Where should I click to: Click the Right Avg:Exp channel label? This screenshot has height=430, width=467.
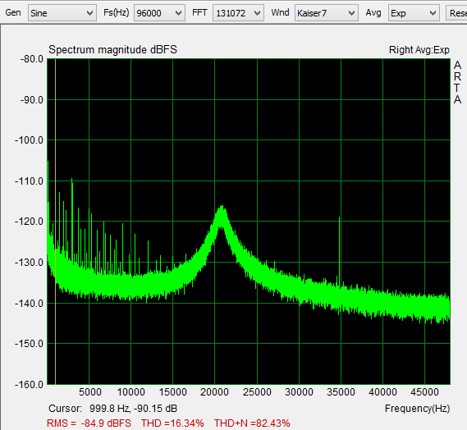click(x=419, y=50)
